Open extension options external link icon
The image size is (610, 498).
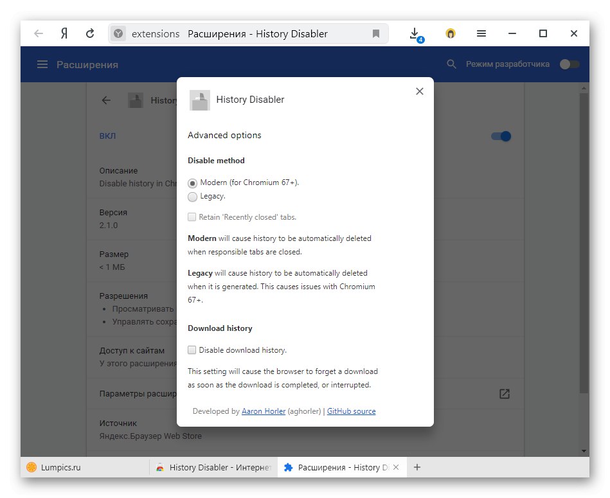pos(504,394)
